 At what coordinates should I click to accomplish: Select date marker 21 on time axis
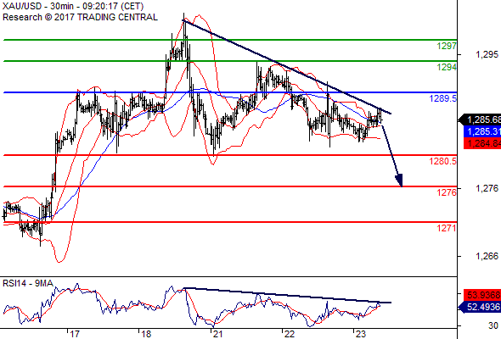pyautogui.click(x=217, y=334)
